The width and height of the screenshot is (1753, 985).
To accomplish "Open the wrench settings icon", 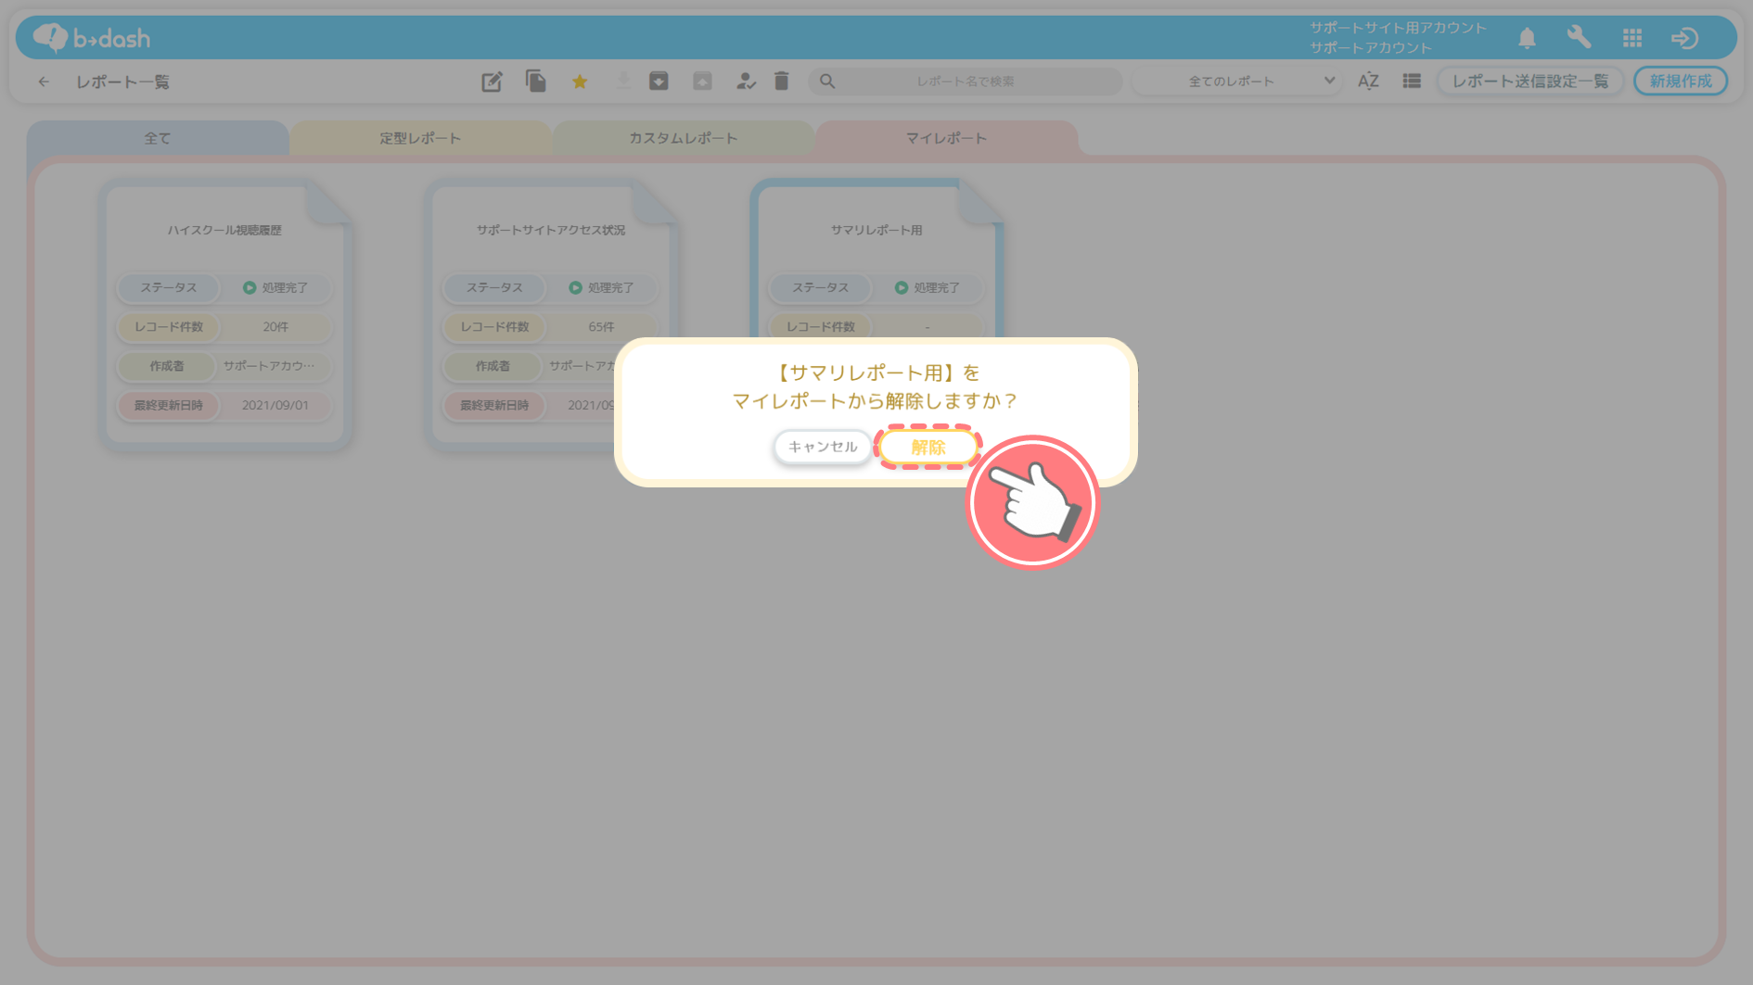I will [x=1579, y=37].
